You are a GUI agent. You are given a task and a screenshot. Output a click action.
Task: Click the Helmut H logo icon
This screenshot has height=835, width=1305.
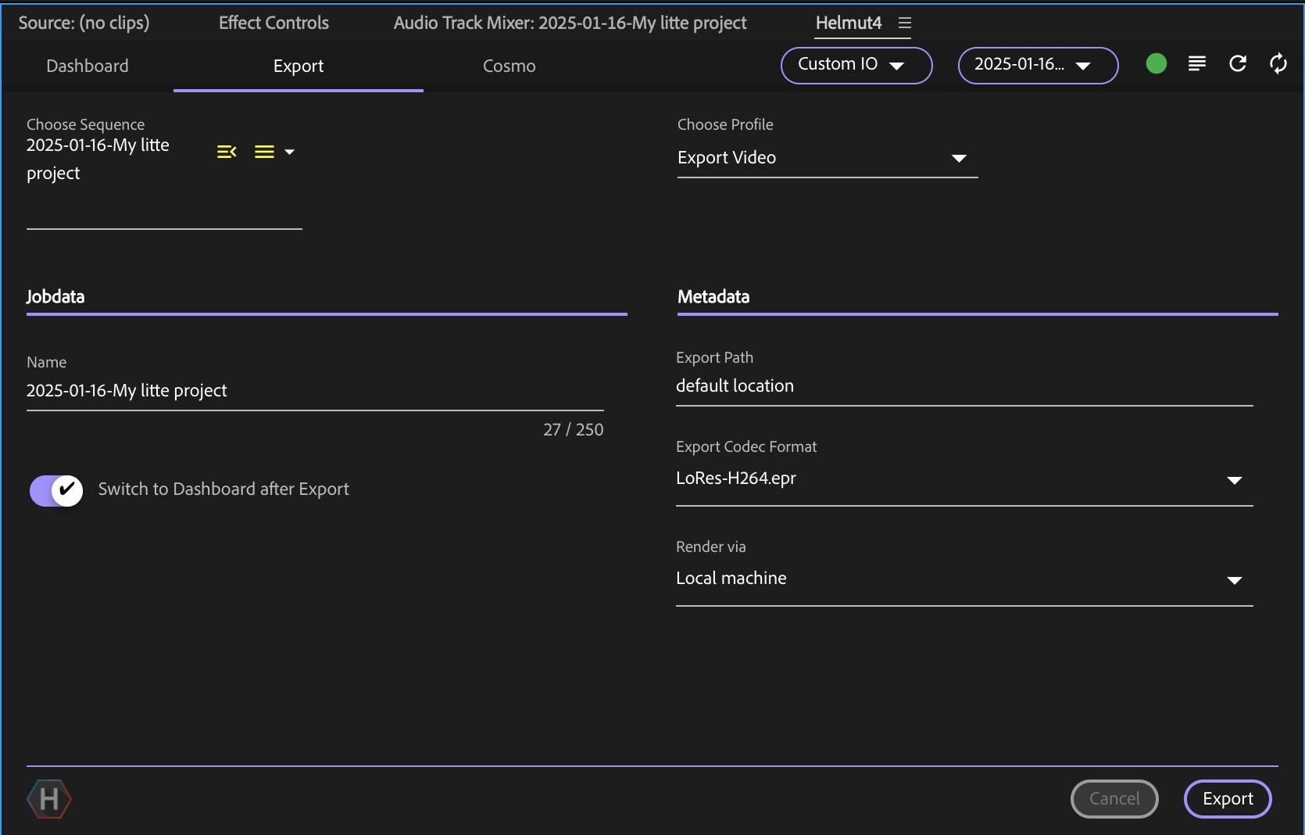pyautogui.click(x=49, y=799)
